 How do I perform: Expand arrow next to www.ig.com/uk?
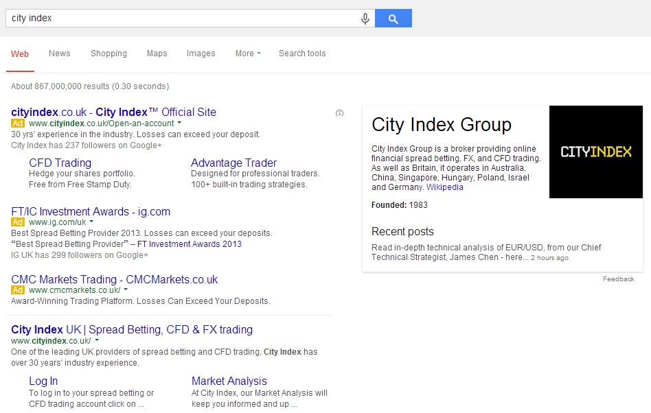(91, 222)
